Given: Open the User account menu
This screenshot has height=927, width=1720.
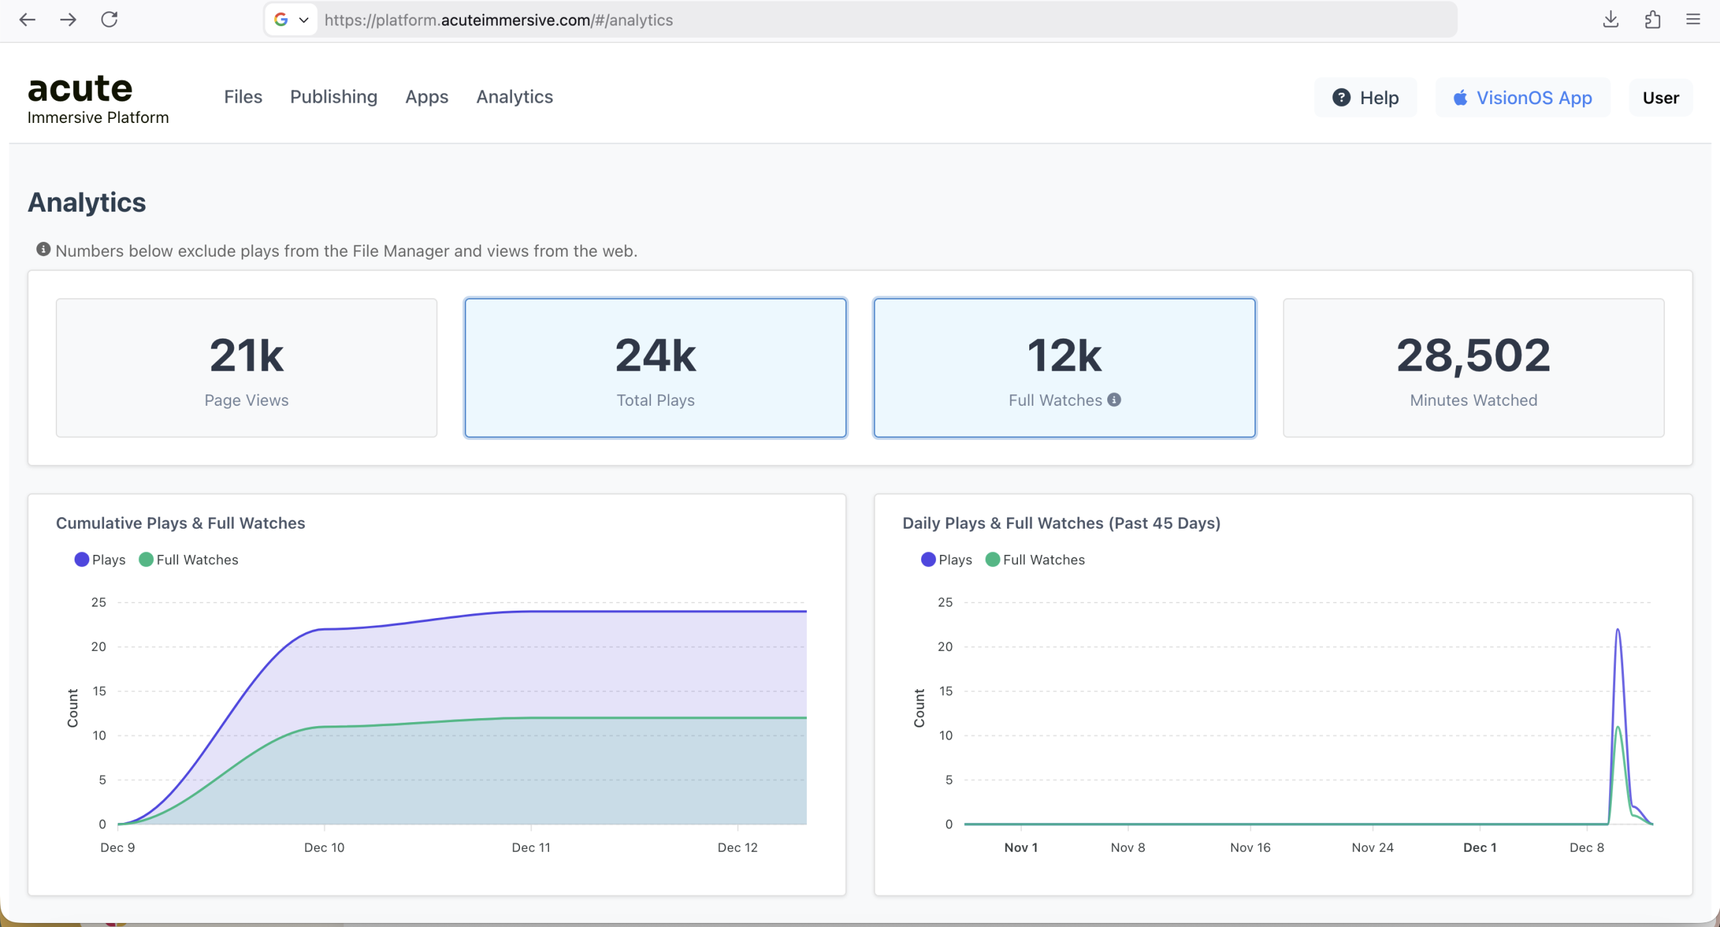Looking at the screenshot, I should pos(1660,98).
